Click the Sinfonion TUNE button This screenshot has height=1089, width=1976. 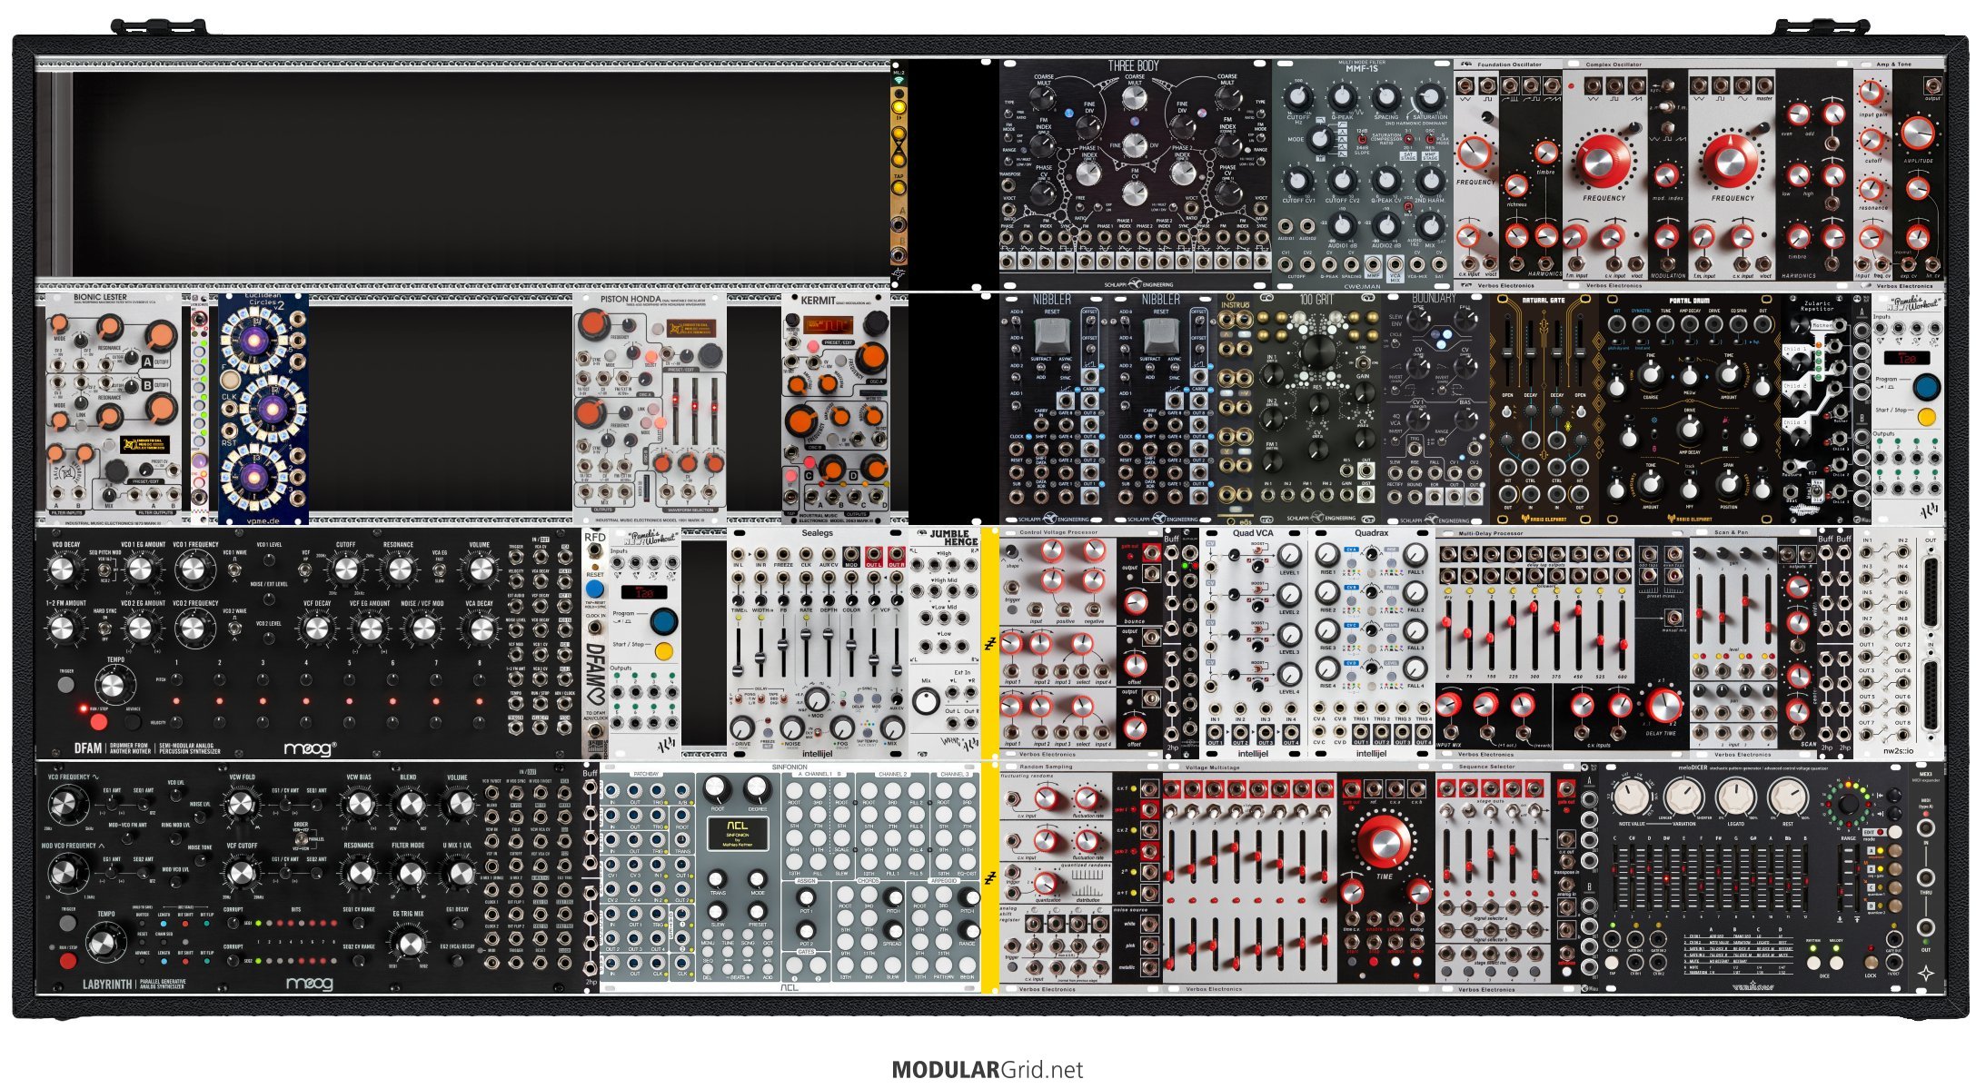coord(728,935)
